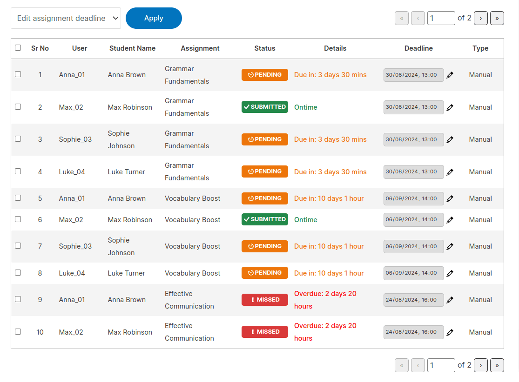Click the Apply button

tap(154, 18)
